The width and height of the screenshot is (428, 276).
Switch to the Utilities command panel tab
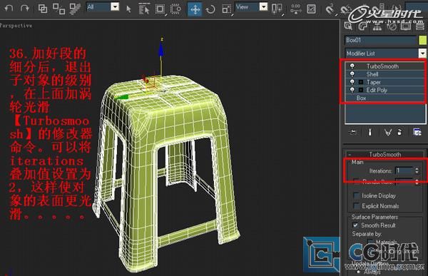click(420, 26)
